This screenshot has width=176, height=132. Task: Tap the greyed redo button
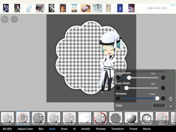[x=14, y=19]
